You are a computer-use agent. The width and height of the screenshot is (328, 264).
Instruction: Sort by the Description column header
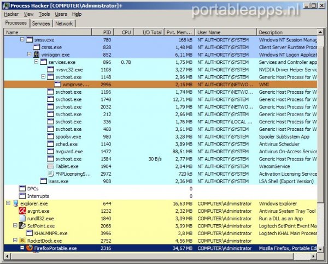(287, 32)
